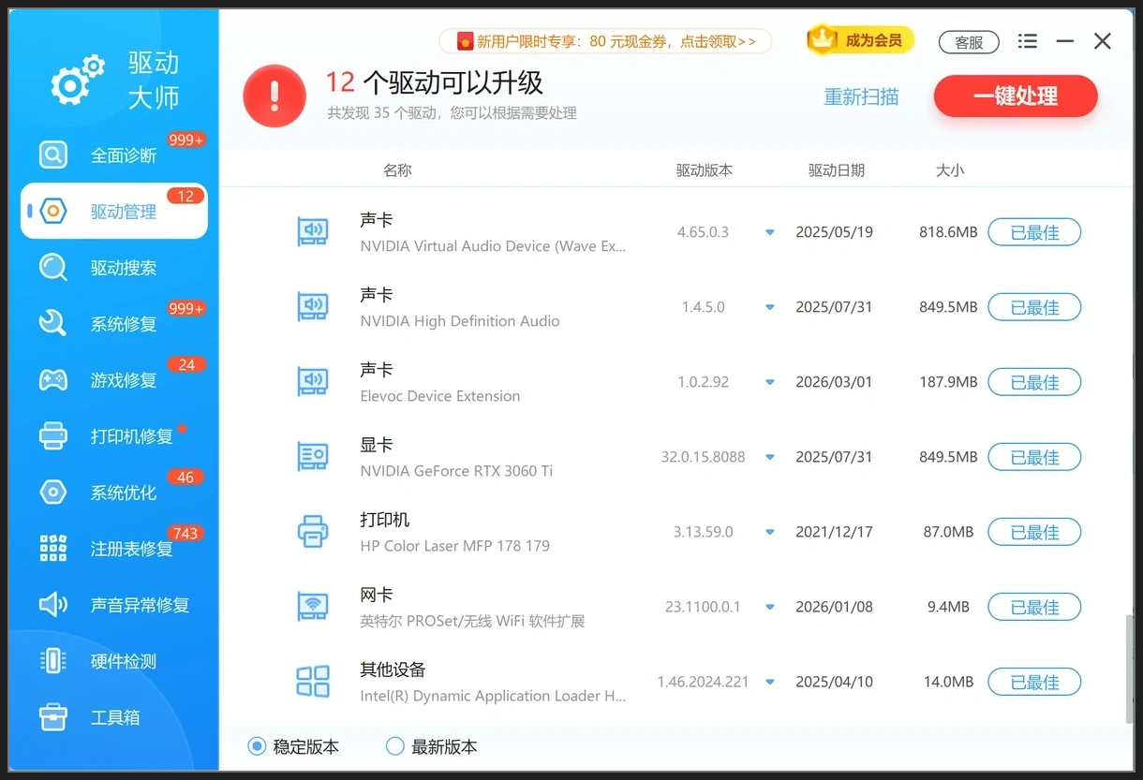The image size is (1143, 780).
Task: Click the 打印机修复 printer icon
Action: [x=53, y=435]
